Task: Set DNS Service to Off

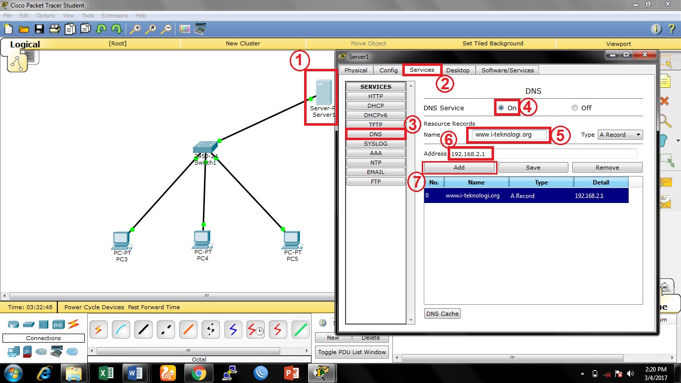Action: (574, 108)
